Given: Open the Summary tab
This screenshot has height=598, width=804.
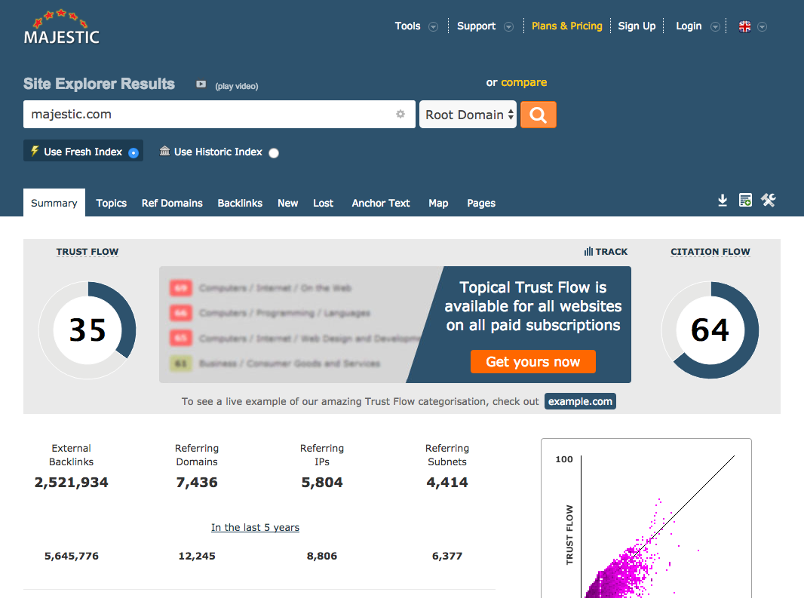Looking at the screenshot, I should 54,203.
